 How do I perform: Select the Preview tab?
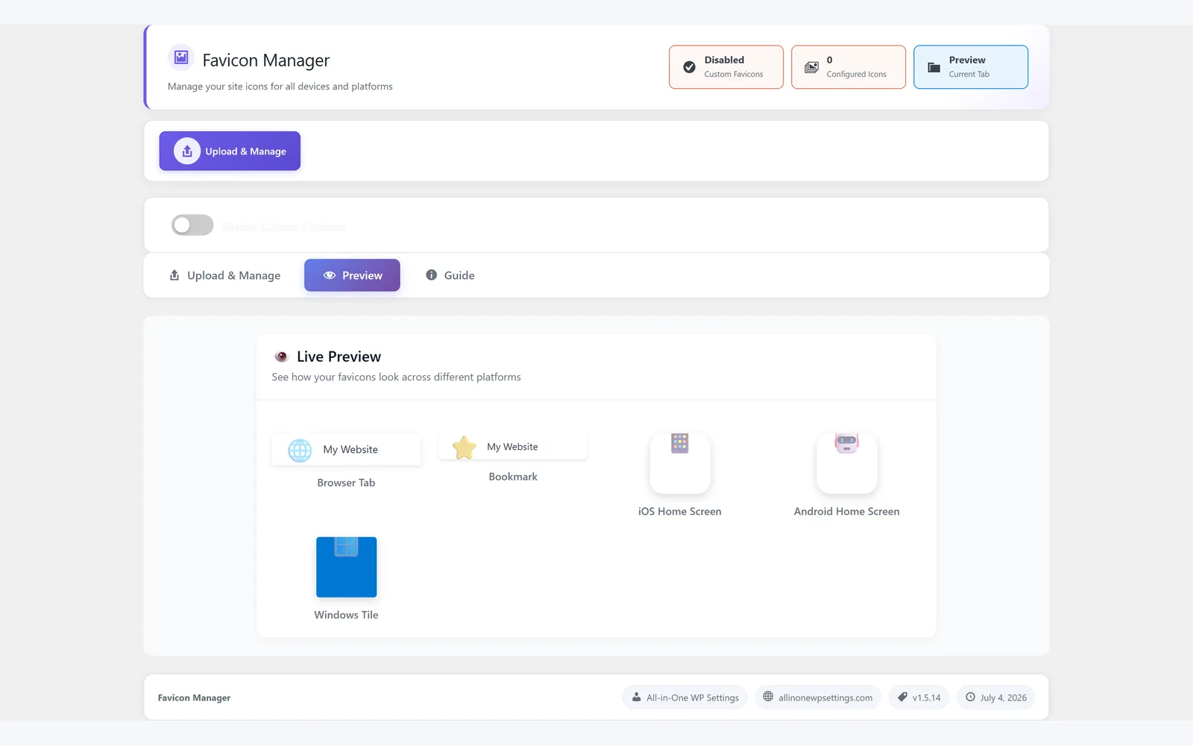(x=352, y=275)
